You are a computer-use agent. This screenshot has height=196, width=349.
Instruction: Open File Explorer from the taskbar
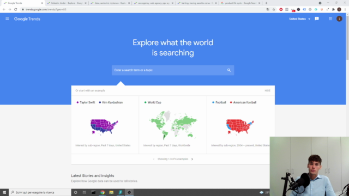[x=111, y=192]
